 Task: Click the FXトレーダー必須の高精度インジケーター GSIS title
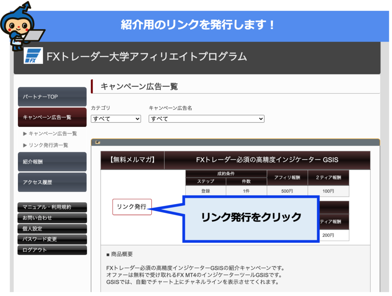point(267,160)
